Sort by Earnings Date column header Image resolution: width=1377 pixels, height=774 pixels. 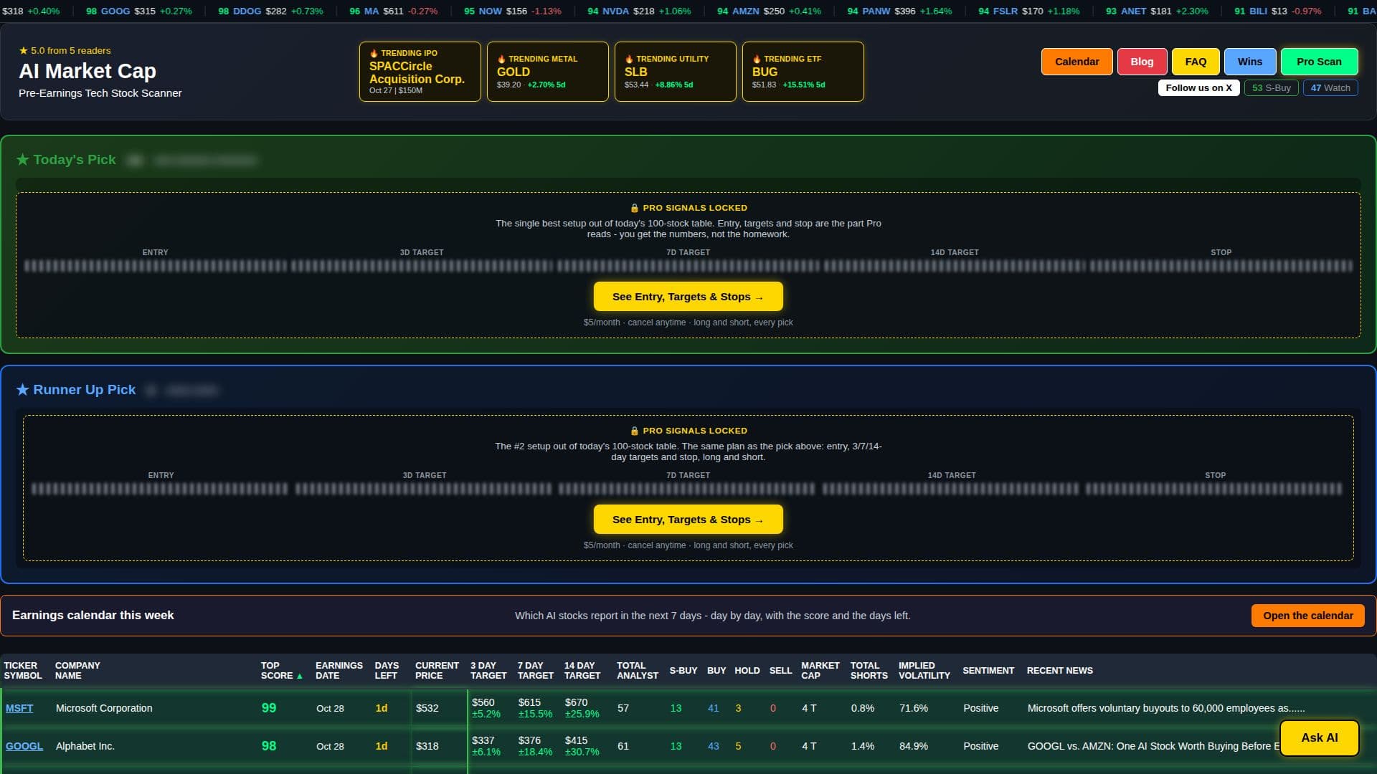[x=339, y=671]
